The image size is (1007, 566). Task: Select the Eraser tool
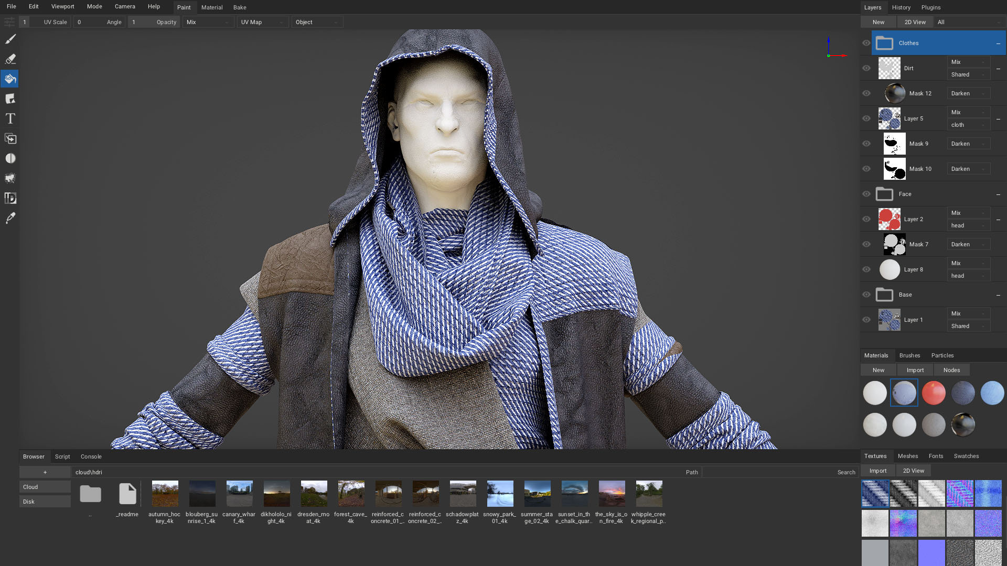[10, 59]
